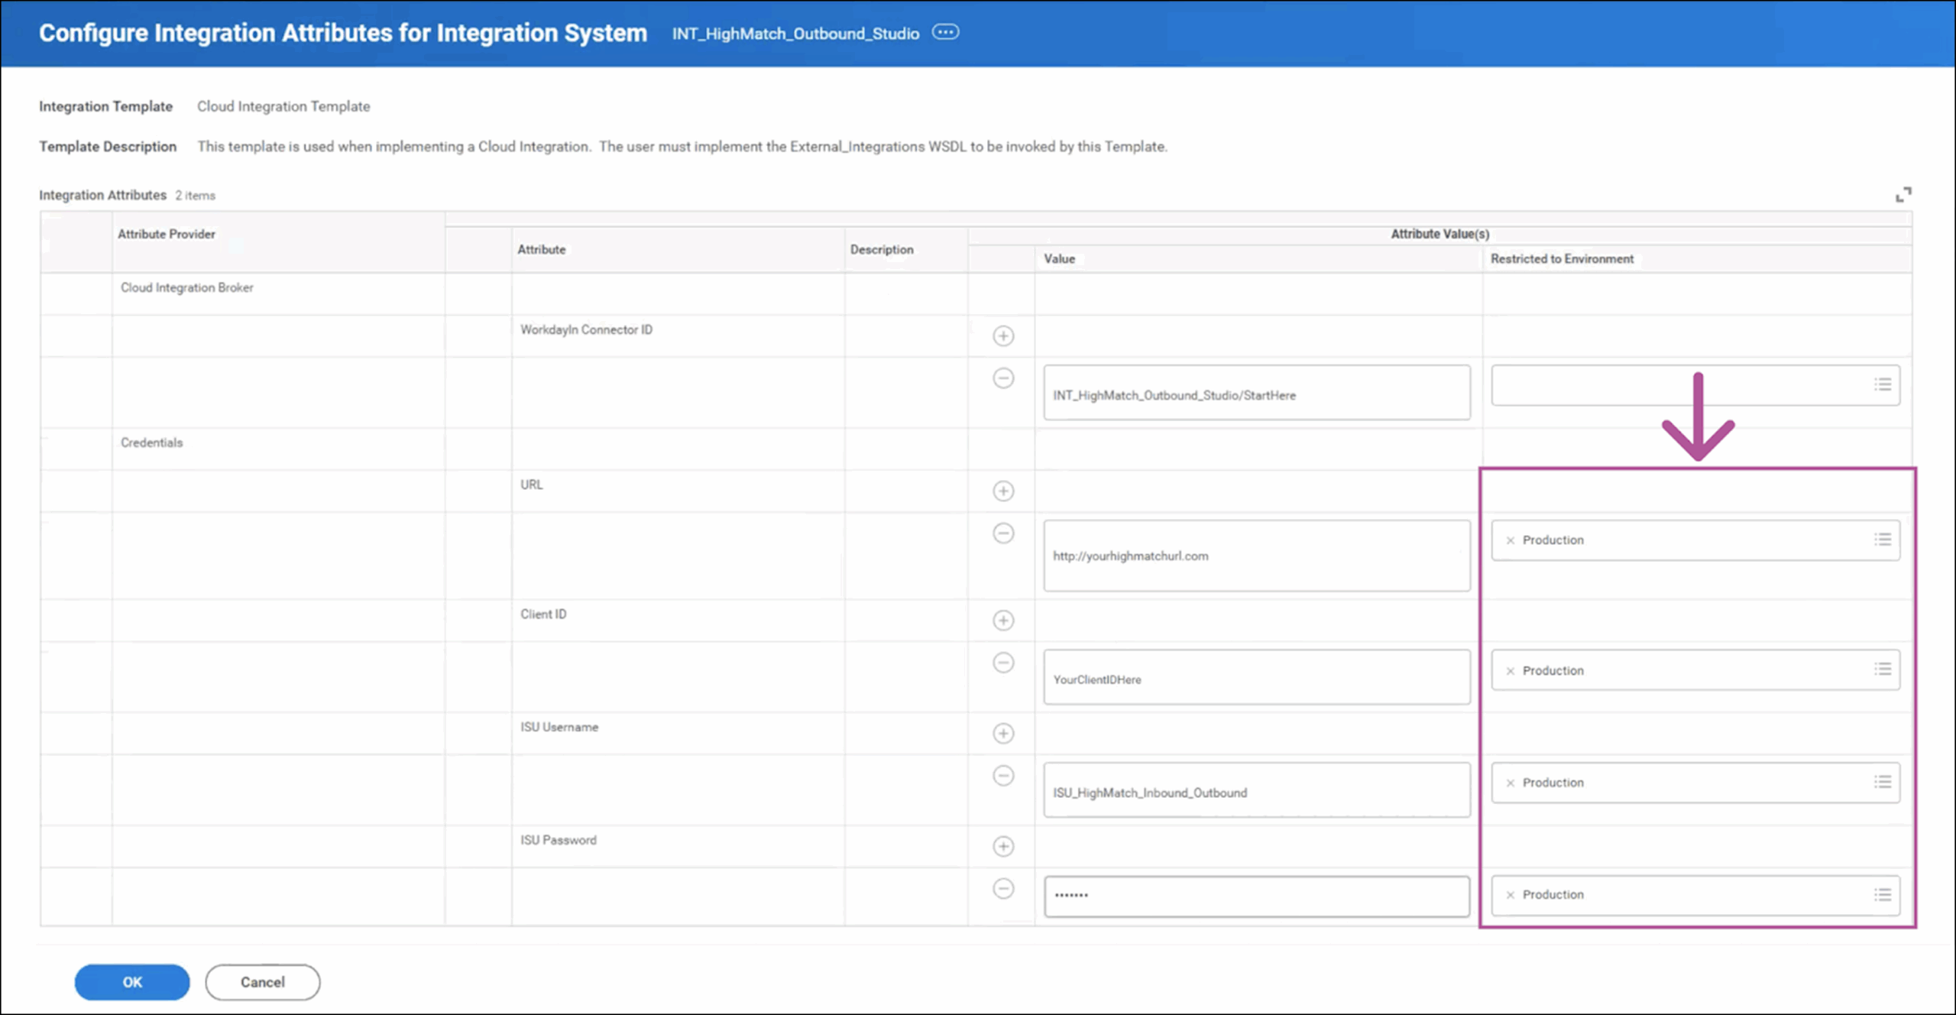The image size is (1956, 1015).
Task: Remove Production restriction from URL row
Action: (1510, 540)
